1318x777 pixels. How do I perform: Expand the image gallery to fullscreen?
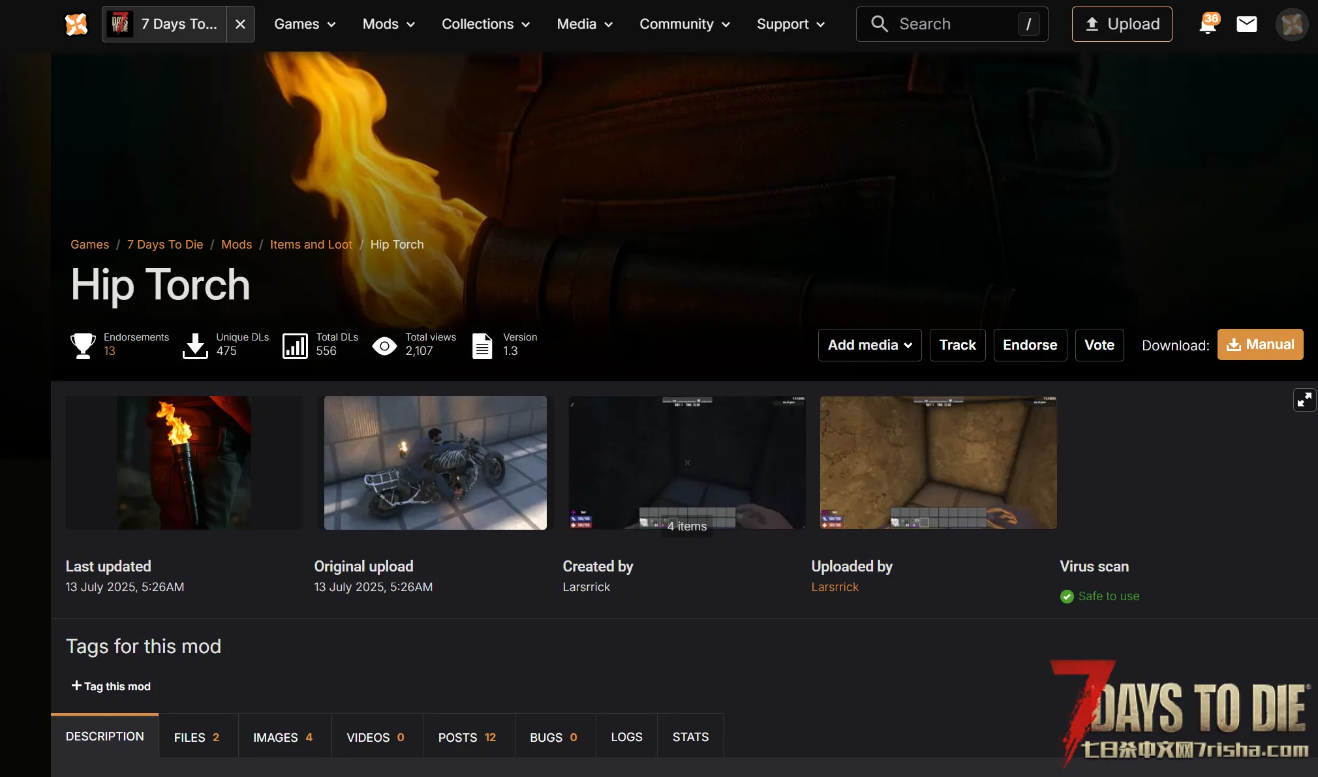[1304, 400]
